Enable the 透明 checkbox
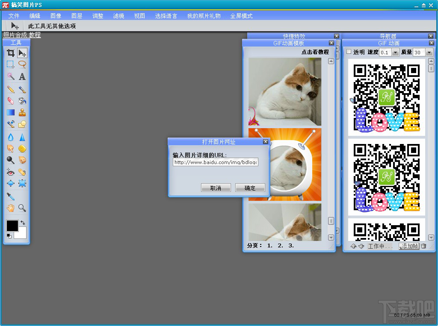The width and height of the screenshot is (438, 326). [349, 52]
